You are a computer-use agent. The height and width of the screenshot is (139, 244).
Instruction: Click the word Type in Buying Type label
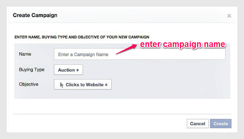click(39, 70)
